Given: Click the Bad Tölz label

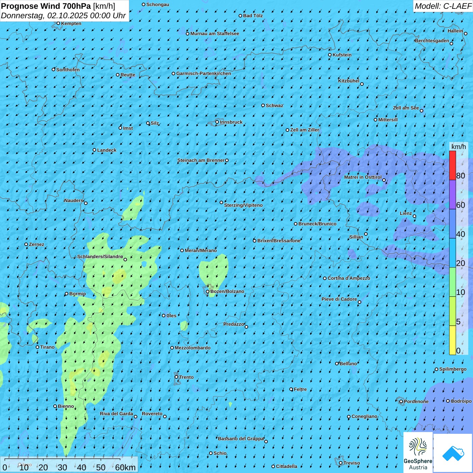Looking at the screenshot, I should [253, 16].
